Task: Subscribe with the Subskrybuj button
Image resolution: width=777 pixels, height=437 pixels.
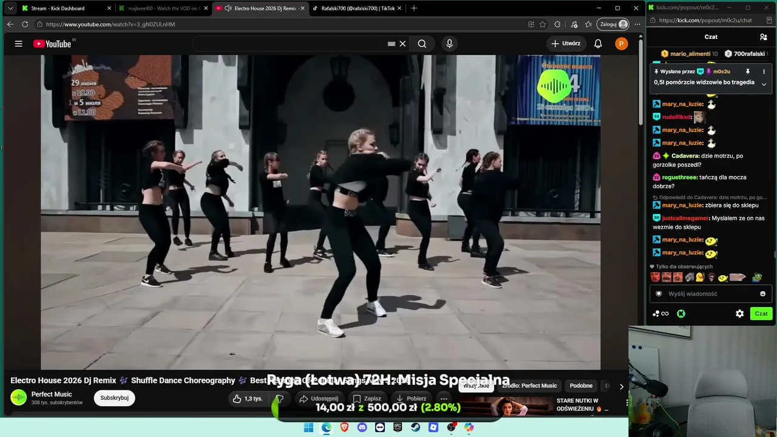Action: coord(114,398)
